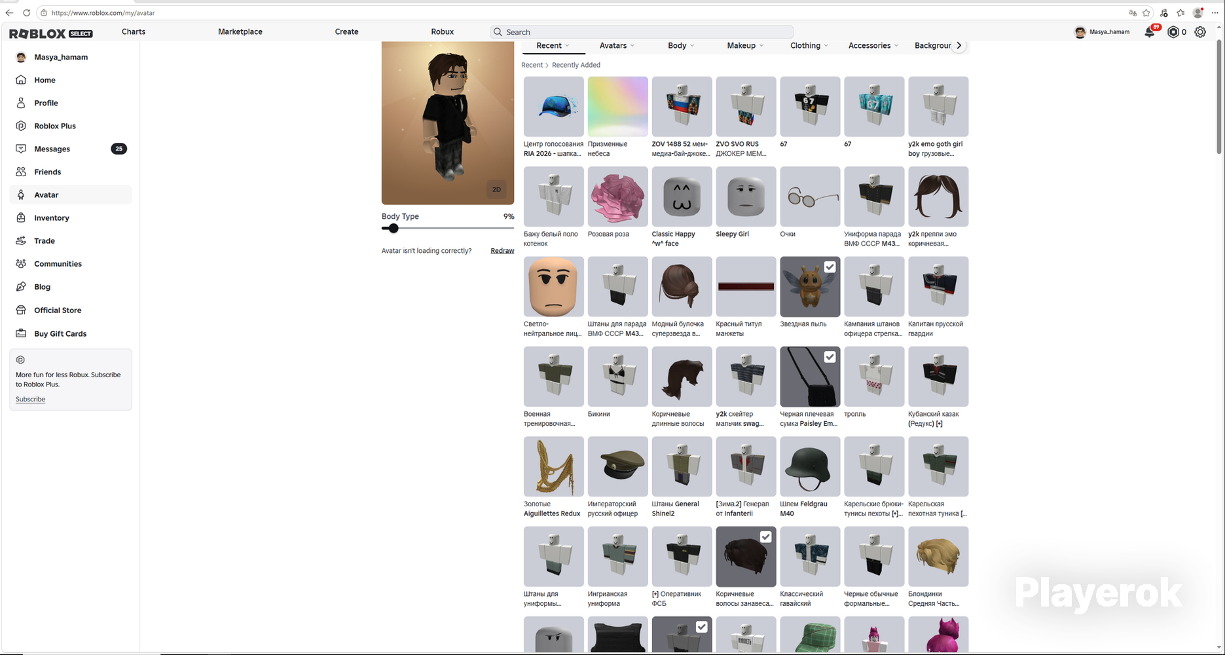Select the Classic Happy ^w^ face item
1225x655 pixels.
pyautogui.click(x=682, y=196)
